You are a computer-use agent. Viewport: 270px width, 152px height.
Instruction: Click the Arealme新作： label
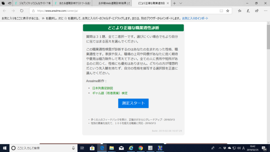coord(97,81)
